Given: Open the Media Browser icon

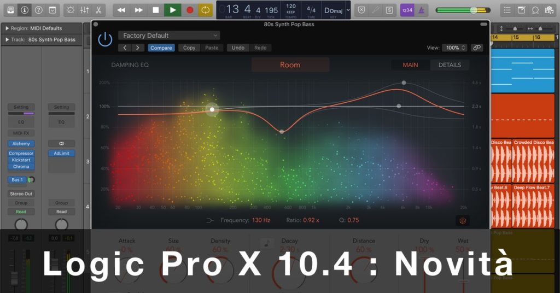Looking at the screenshot, I should pyautogui.click(x=549, y=10).
